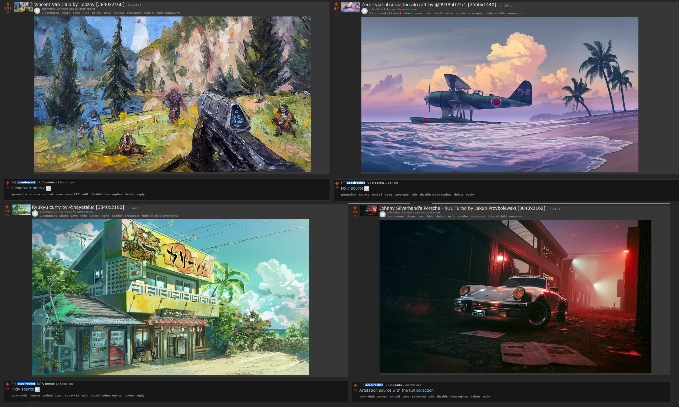Downvote the Zero-type observation aircraft post

(x=336, y=13)
